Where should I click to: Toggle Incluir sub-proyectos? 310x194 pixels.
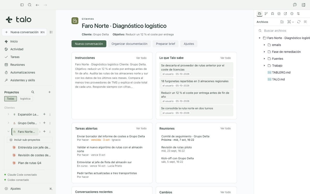[x=30, y=140]
